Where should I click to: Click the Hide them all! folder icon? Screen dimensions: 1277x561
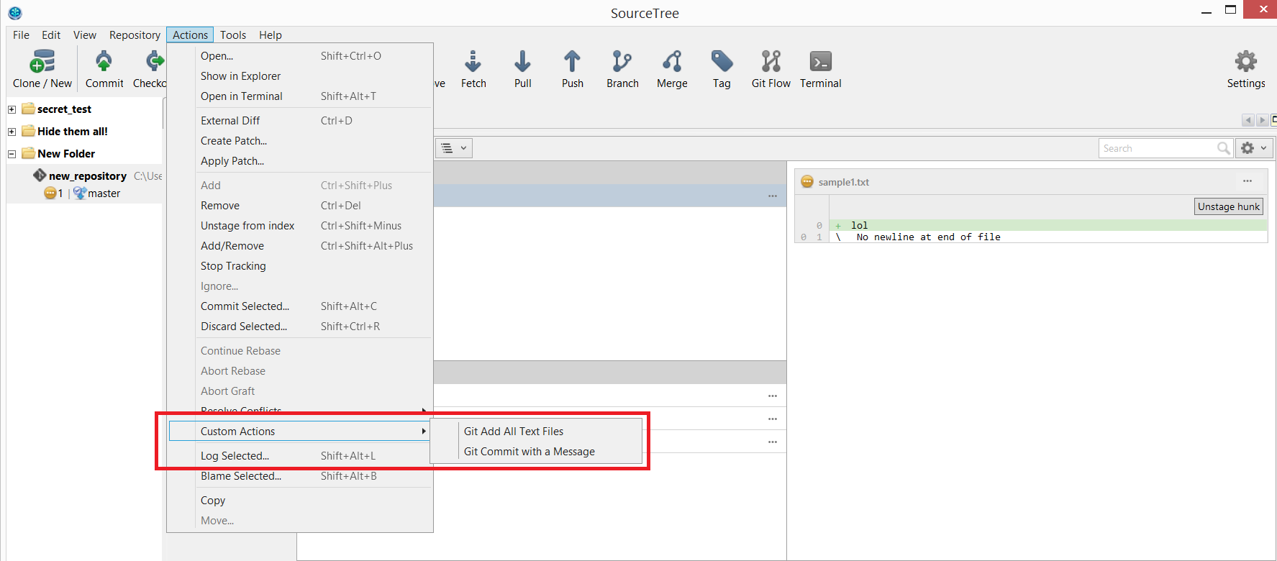(x=29, y=131)
